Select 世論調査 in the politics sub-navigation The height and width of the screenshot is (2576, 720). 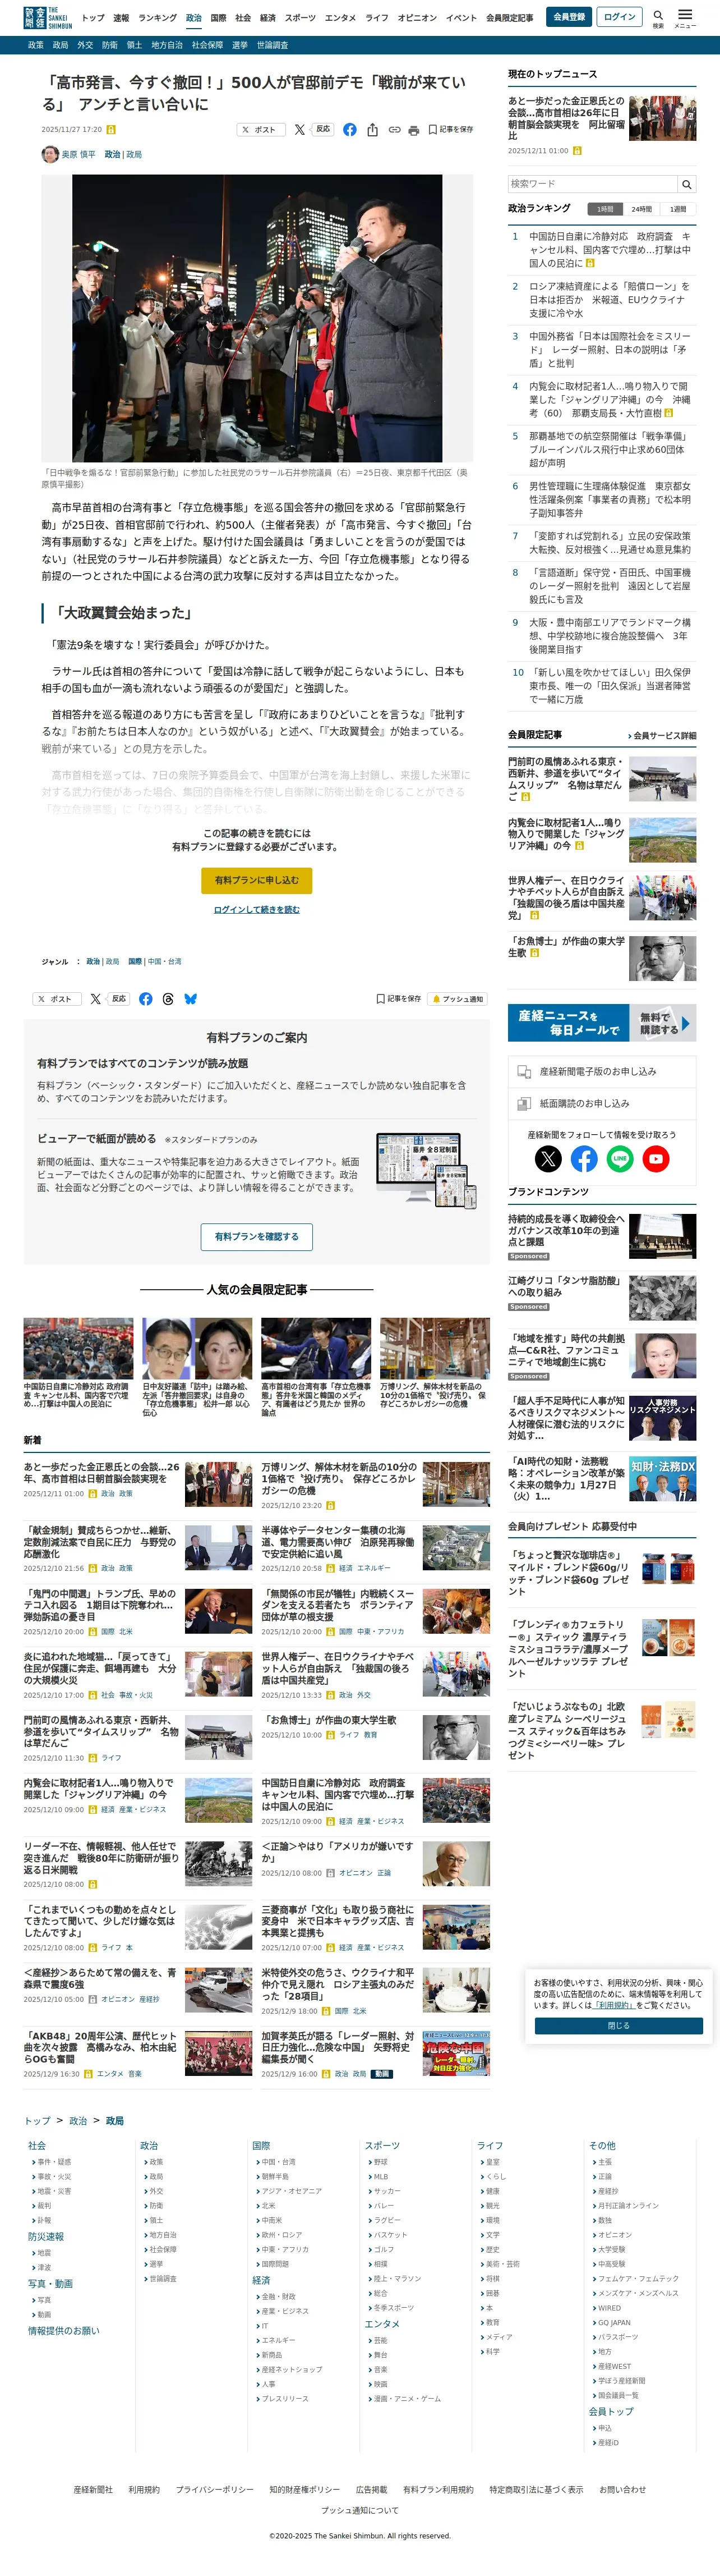click(273, 45)
